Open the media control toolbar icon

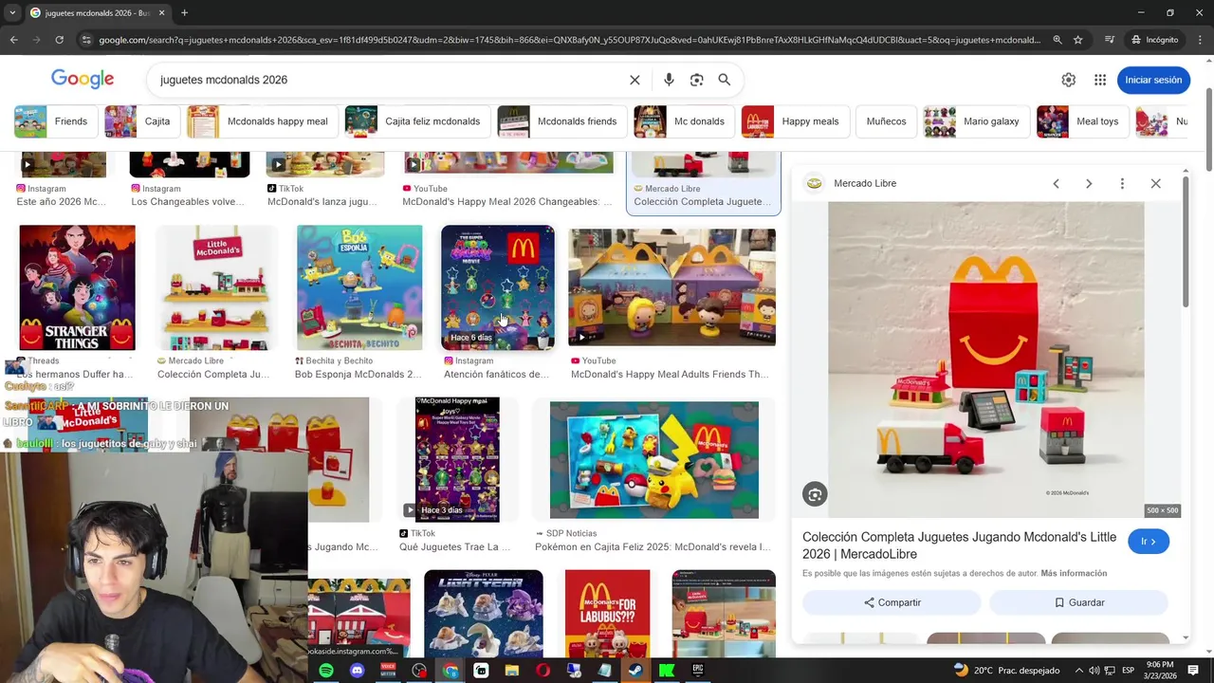click(1110, 40)
